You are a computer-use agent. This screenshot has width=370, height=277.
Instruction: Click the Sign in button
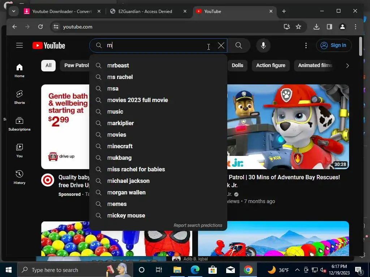click(x=334, y=45)
